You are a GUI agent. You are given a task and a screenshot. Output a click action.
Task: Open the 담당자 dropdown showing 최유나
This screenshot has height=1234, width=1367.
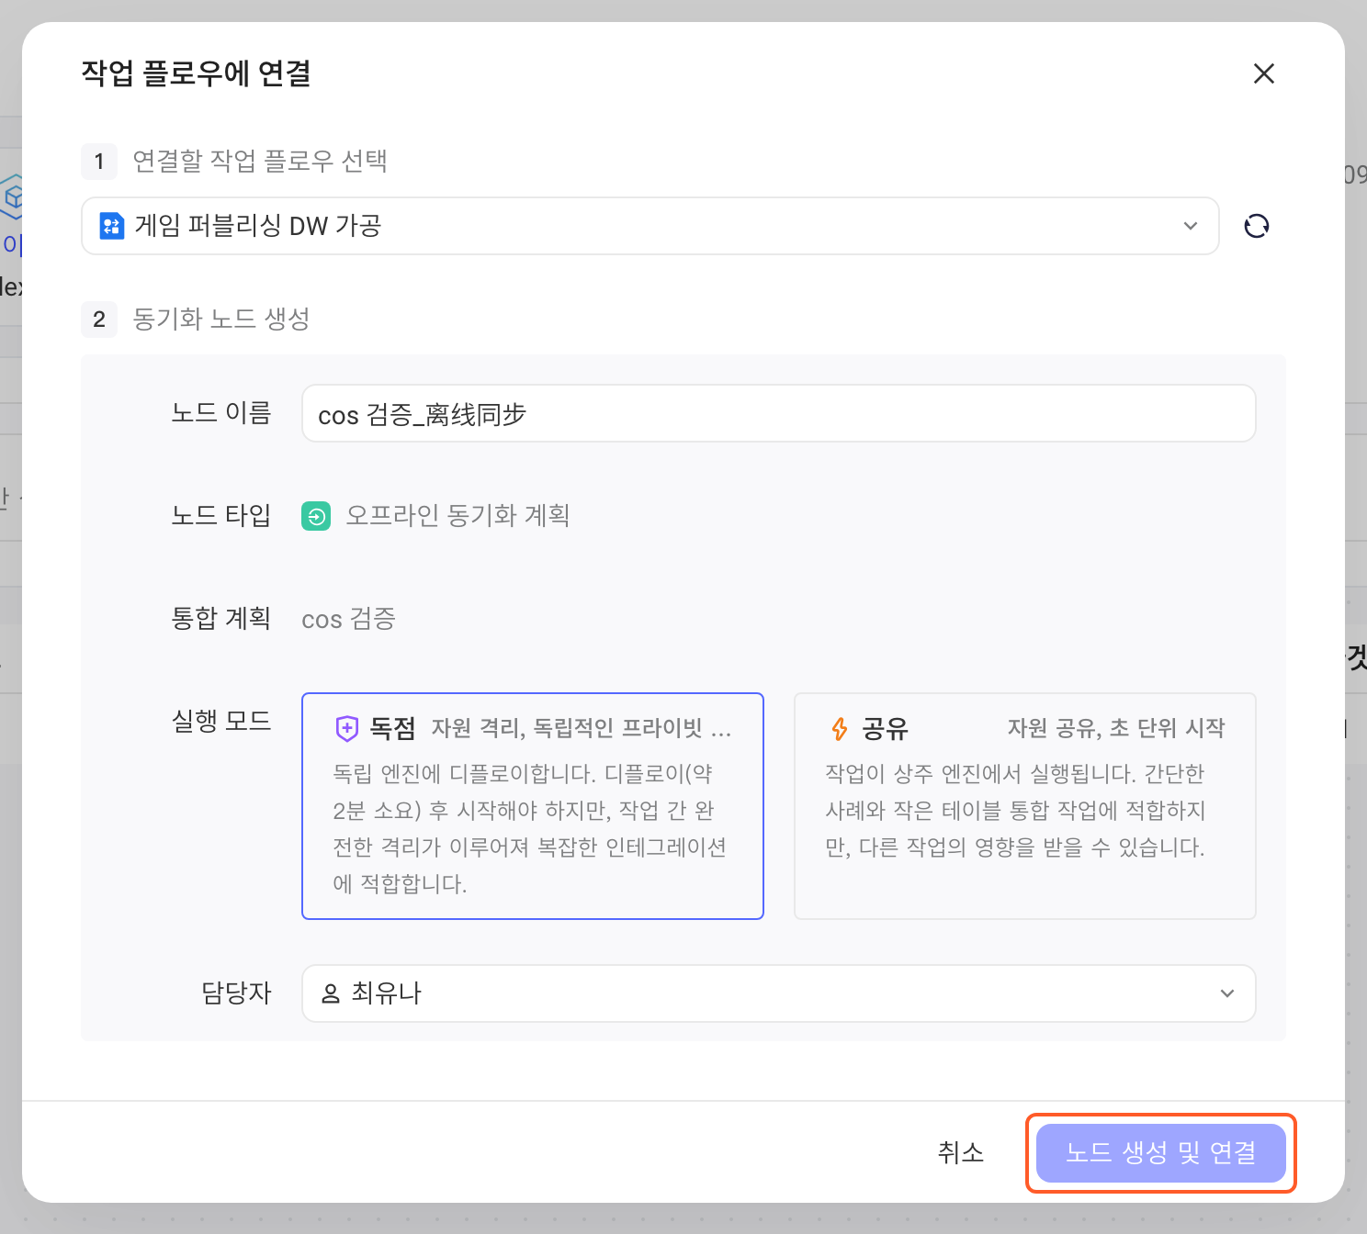coord(779,993)
